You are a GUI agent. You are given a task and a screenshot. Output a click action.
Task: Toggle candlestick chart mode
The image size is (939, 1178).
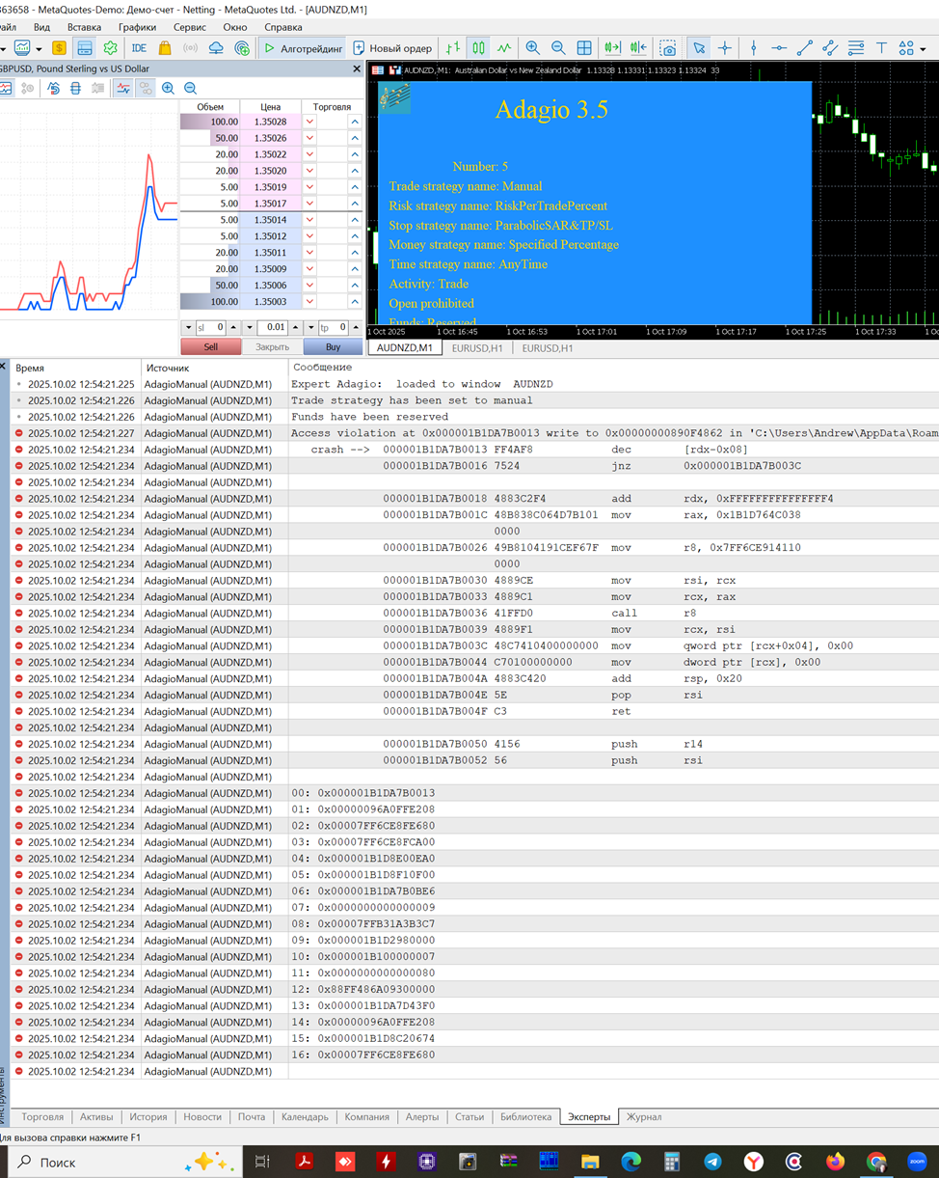[478, 47]
